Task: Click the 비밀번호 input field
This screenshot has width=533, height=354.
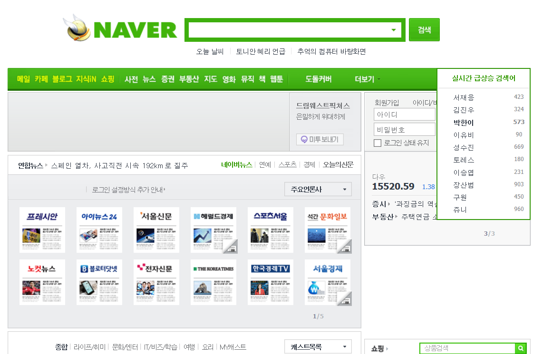Action: coord(404,129)
